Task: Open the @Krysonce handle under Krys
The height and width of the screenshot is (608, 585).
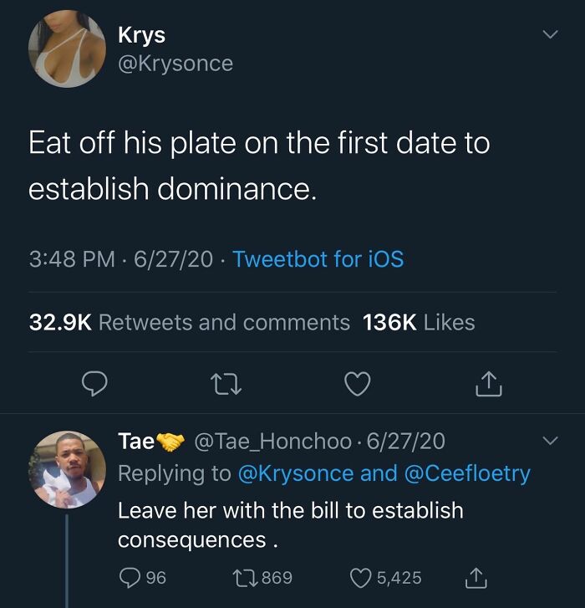Action: pyautogui.click(x=175, y=64)
